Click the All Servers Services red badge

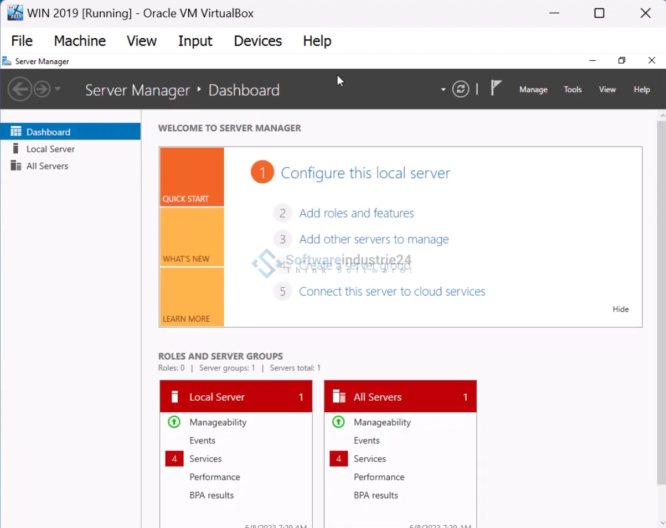point(338,459)
